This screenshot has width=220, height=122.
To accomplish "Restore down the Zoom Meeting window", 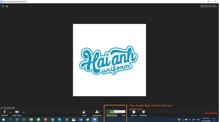I will tap(208, 2).
